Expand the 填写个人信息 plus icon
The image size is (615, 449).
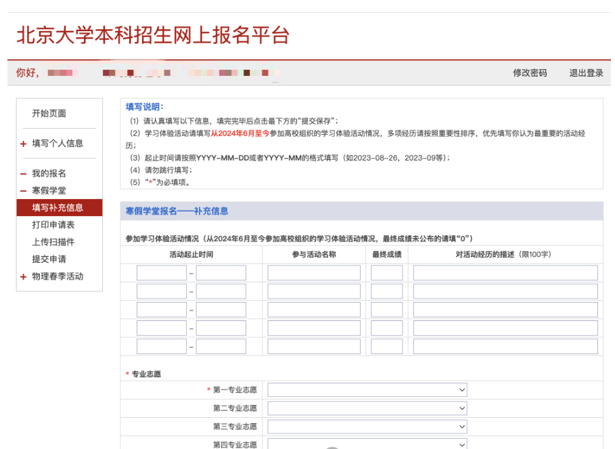[x=24, y=144]
